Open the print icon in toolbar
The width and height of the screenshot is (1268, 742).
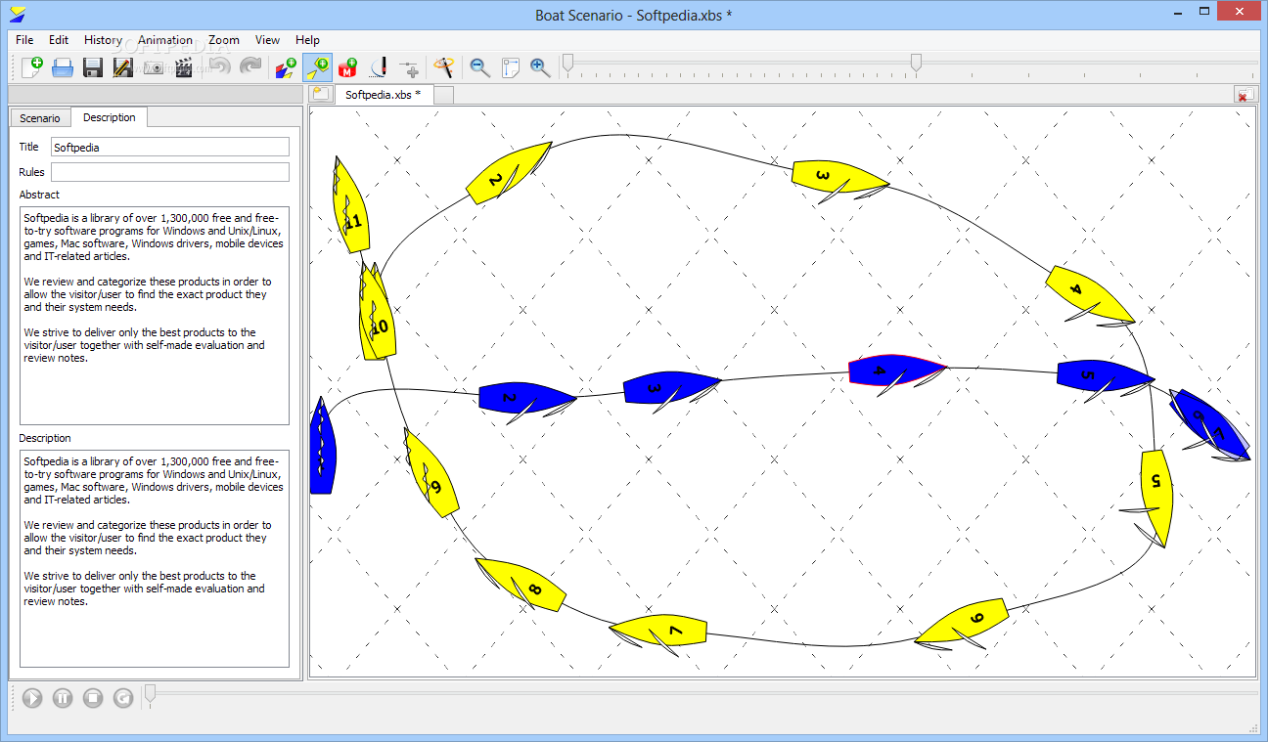coord(63,67)
